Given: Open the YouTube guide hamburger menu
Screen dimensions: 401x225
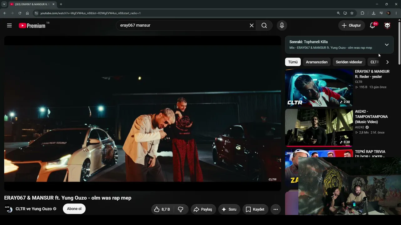Looking at the screenshot, I should click(9, 25).
